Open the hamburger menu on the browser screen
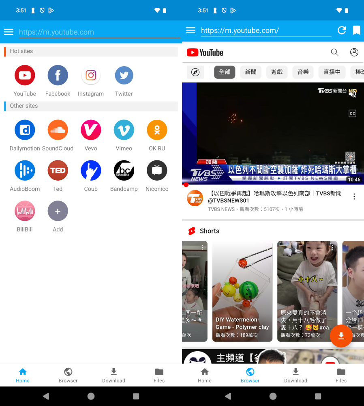 coord(191,30)
